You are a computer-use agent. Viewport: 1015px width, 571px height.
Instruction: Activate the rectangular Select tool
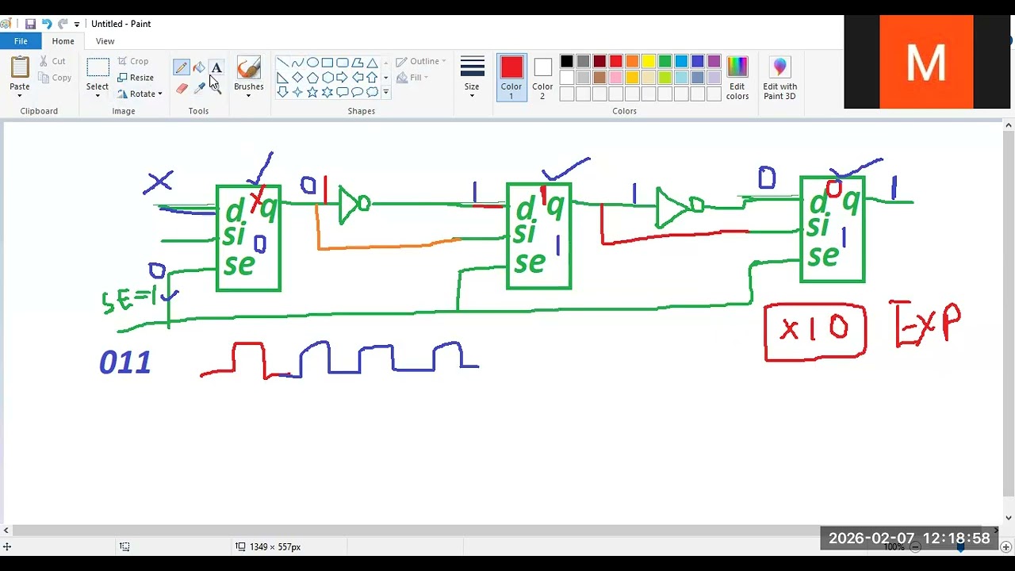coord(98,68)
